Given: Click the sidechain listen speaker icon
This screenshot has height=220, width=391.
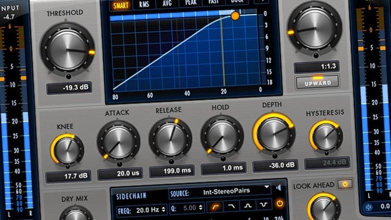Looking at the screenshot, I should [x=279, y=187].
